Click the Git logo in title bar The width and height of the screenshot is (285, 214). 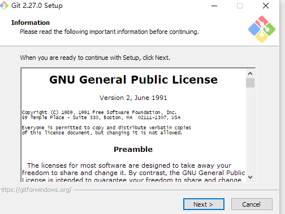point(4,6)
